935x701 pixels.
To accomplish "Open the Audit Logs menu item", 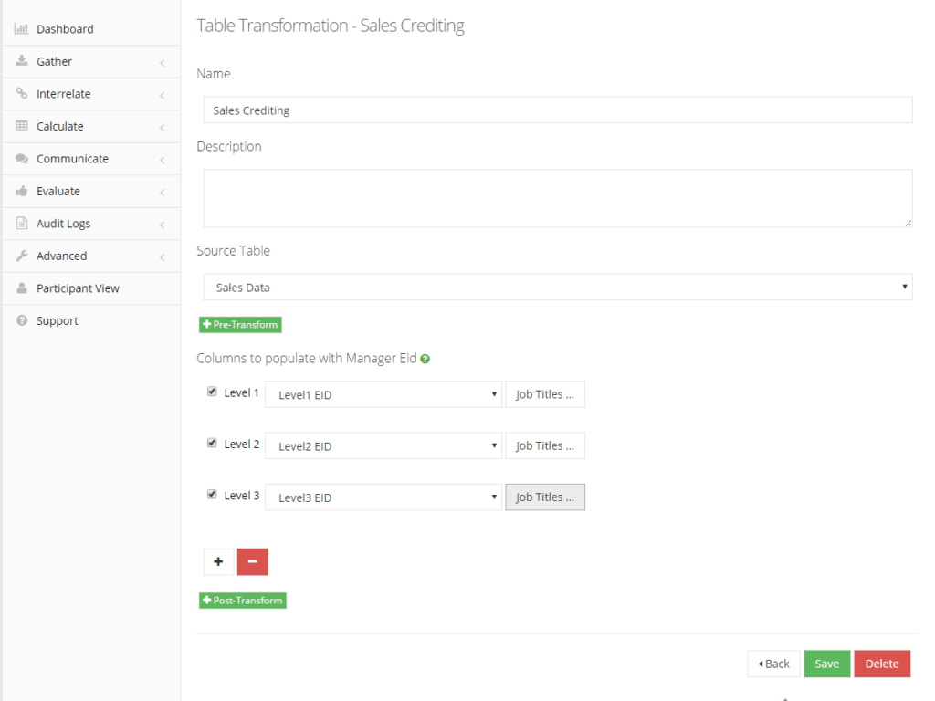I will coord(91,224).
